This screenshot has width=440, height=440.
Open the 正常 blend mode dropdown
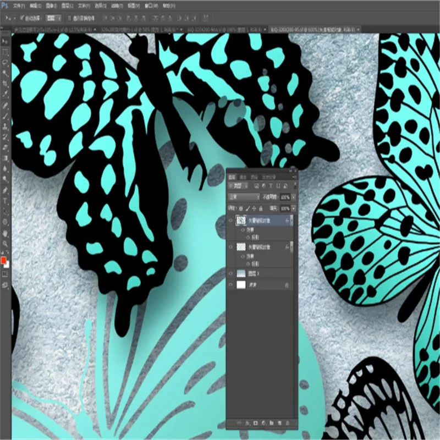[244, 197]
